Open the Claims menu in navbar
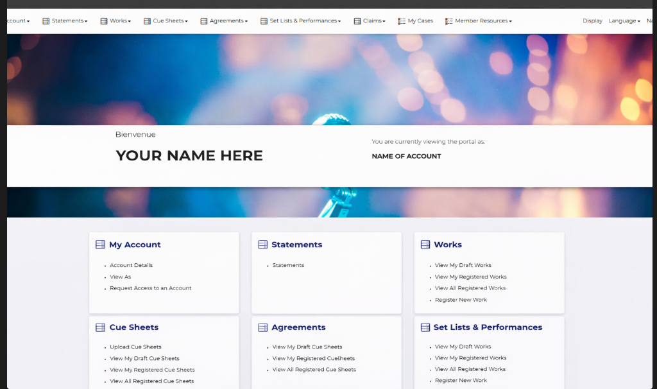657x389 pixels. click(373, 21)
